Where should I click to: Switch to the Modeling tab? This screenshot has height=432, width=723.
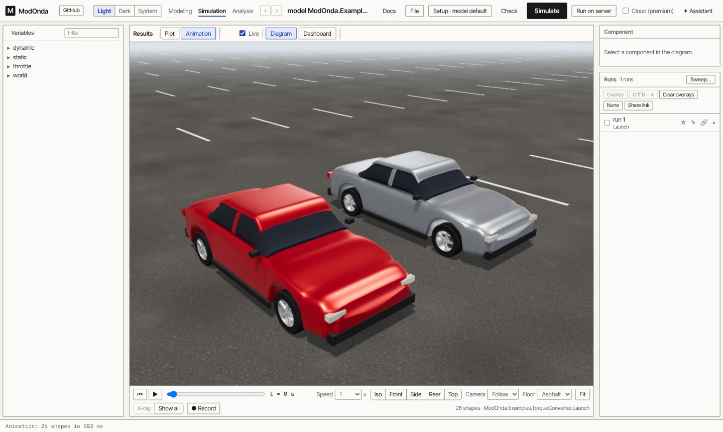click(180, 11)
